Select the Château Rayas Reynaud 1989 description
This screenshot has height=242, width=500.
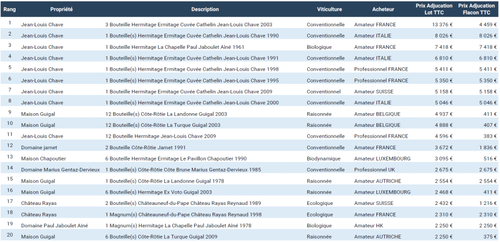coord(183,203)
